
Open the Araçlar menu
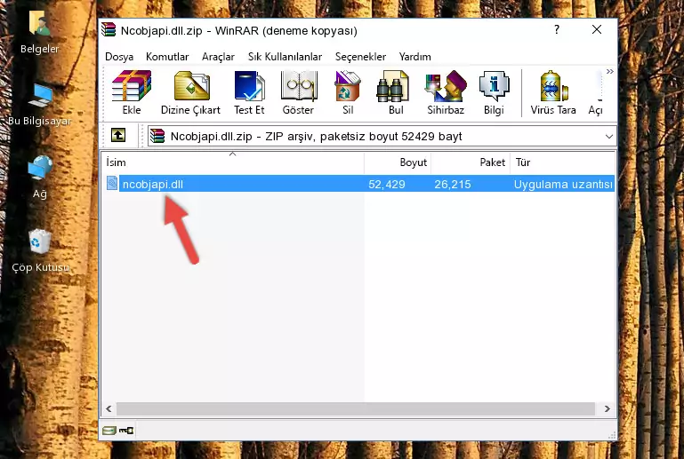pos(218,57)
